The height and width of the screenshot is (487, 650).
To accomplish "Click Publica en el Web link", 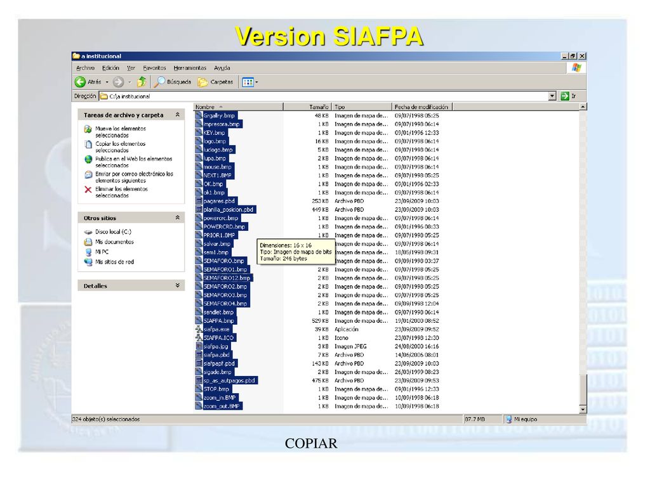I will [x=133, y=162].
